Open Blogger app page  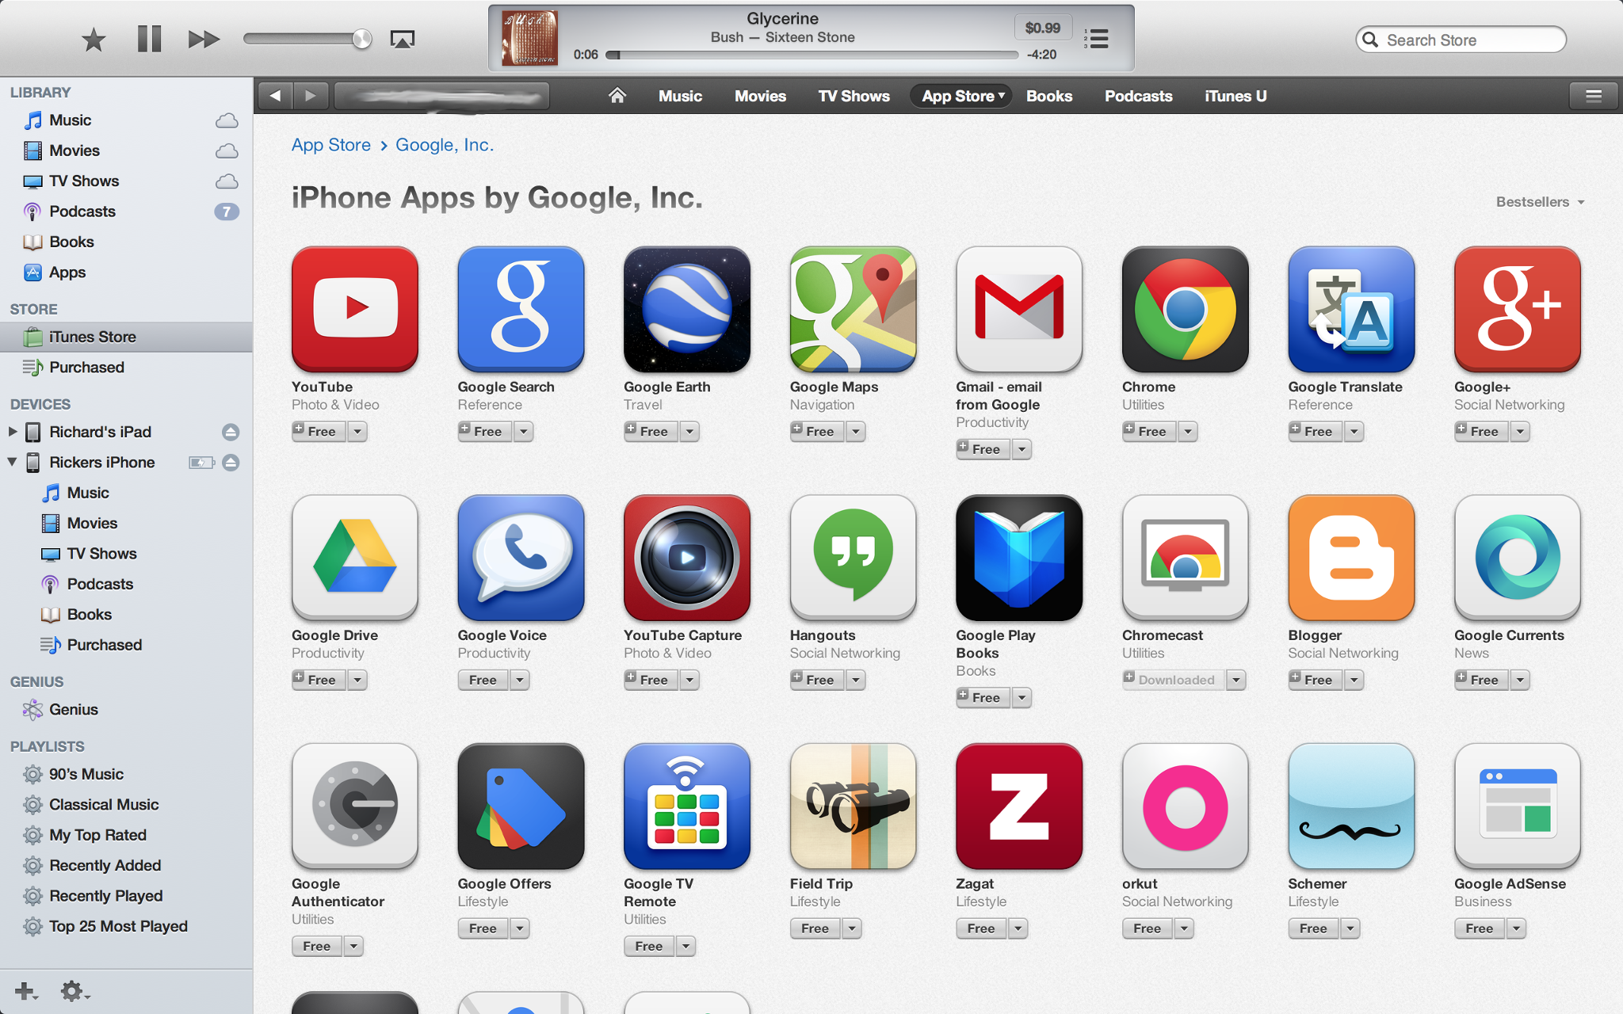[1350, 558]
